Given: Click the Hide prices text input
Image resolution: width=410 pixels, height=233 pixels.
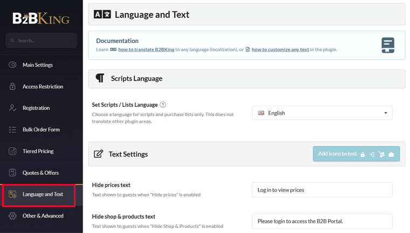Looking at the screenshot, I should click(x=322, y=190).
